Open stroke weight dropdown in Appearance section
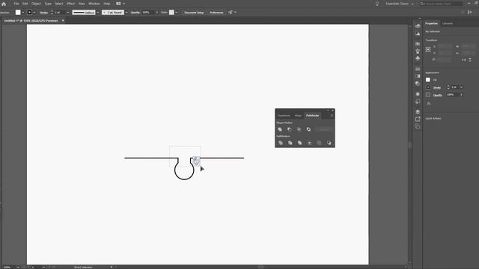This screenshot has width=479, height=269. coord(461,87)
